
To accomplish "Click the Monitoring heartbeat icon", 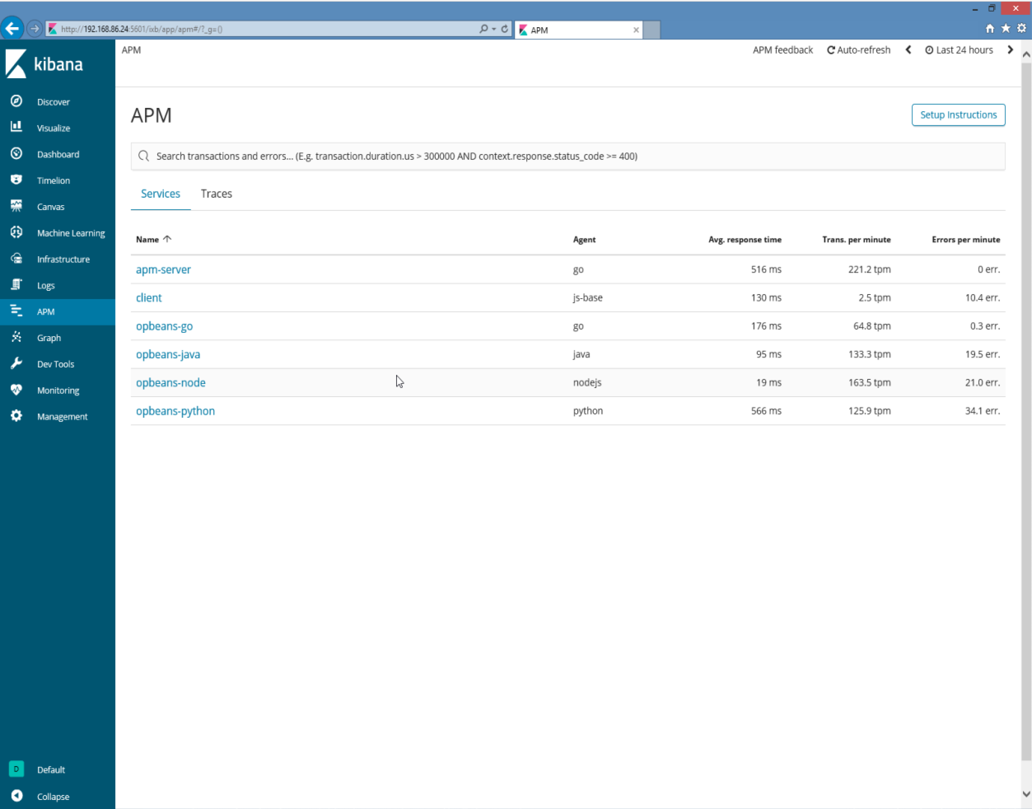I will tap(16, 390).
